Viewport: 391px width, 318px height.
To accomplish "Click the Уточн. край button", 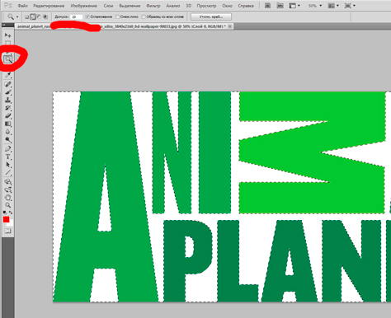I will [211, 16].
